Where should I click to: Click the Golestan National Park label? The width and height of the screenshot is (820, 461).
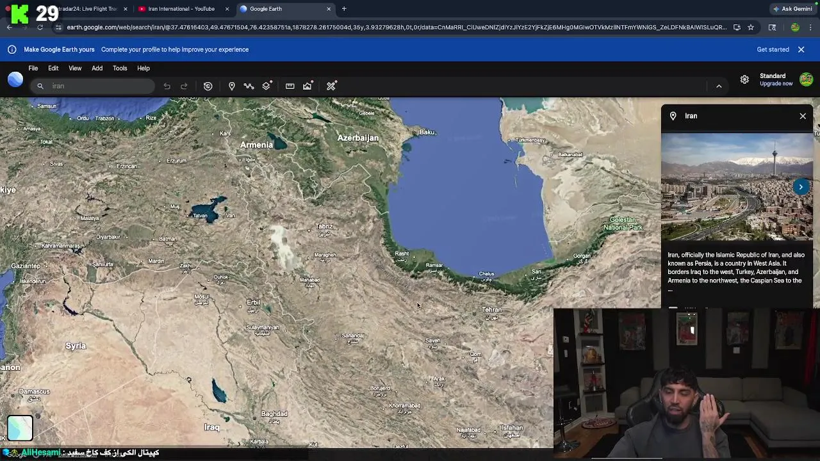click(x=623, y=223)
